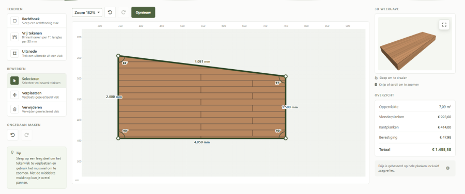Click redo under Ongedaan maken
Screen dimensions: 465x194
(27, 135)
